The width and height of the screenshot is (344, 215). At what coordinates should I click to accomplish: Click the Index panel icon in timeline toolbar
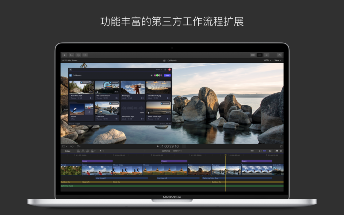pos(68,151)
